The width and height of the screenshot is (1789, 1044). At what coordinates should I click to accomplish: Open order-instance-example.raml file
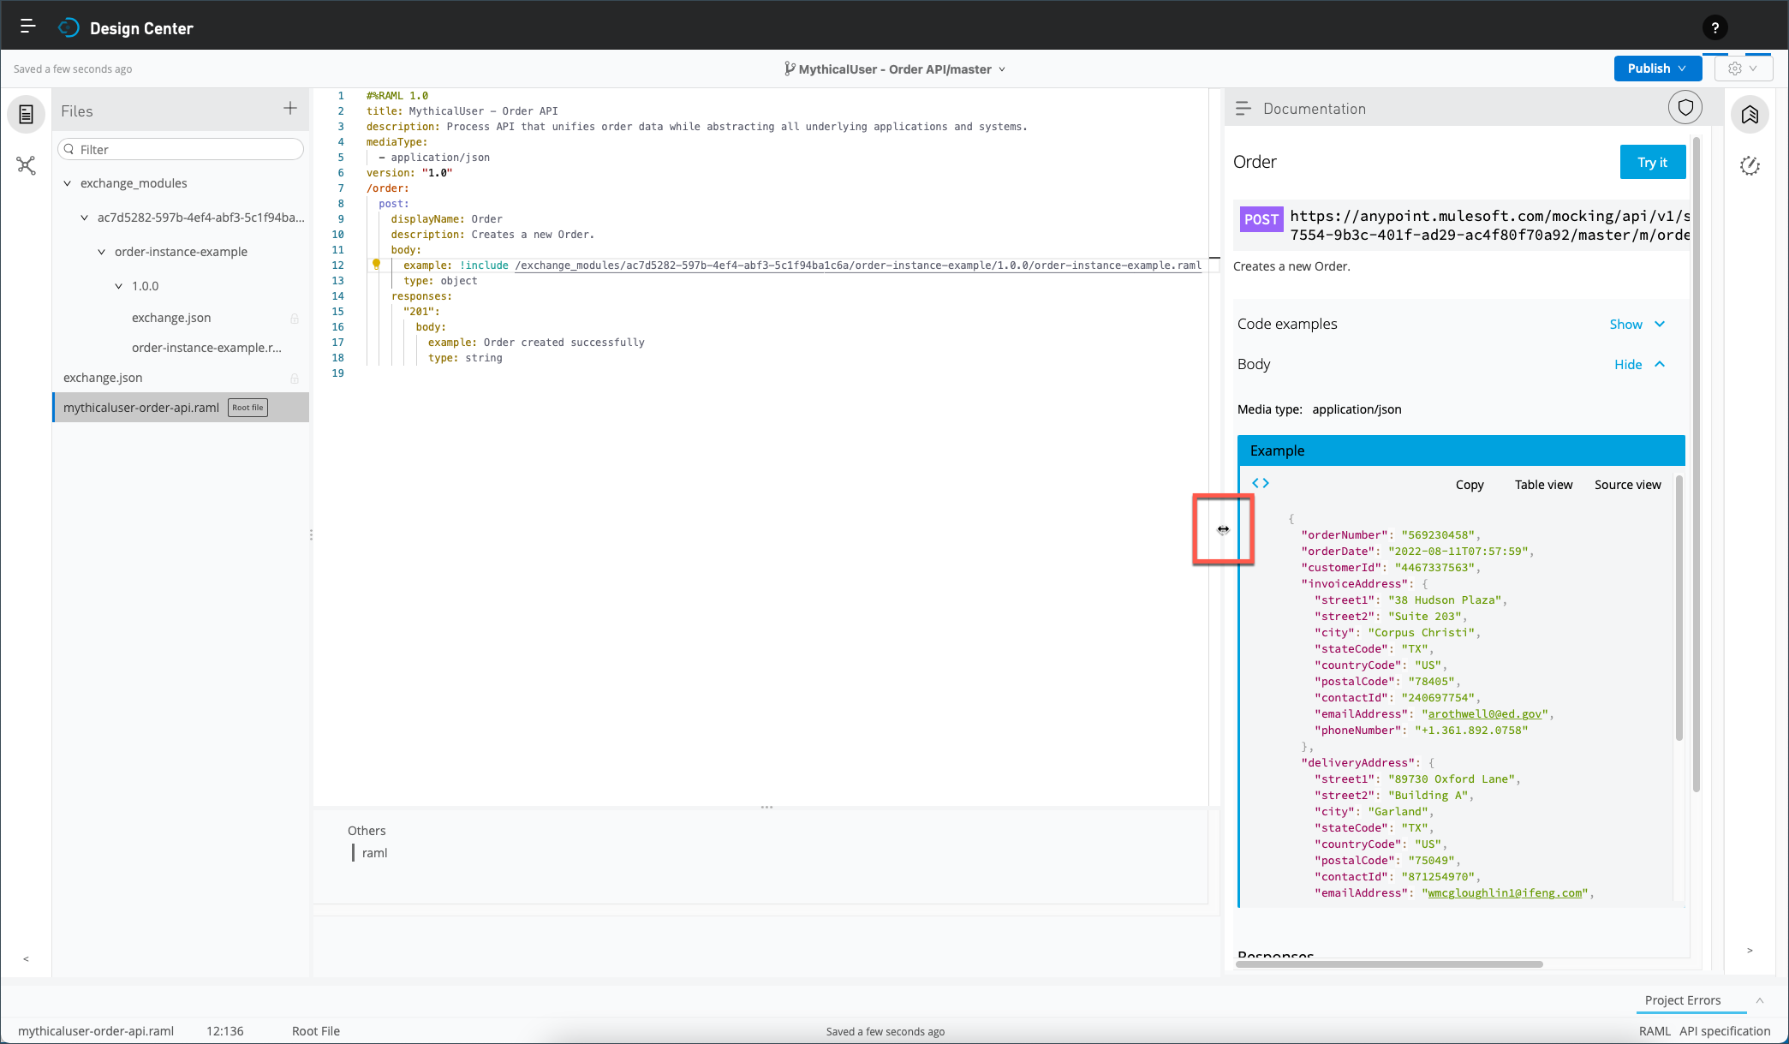[x=206, y=348]
